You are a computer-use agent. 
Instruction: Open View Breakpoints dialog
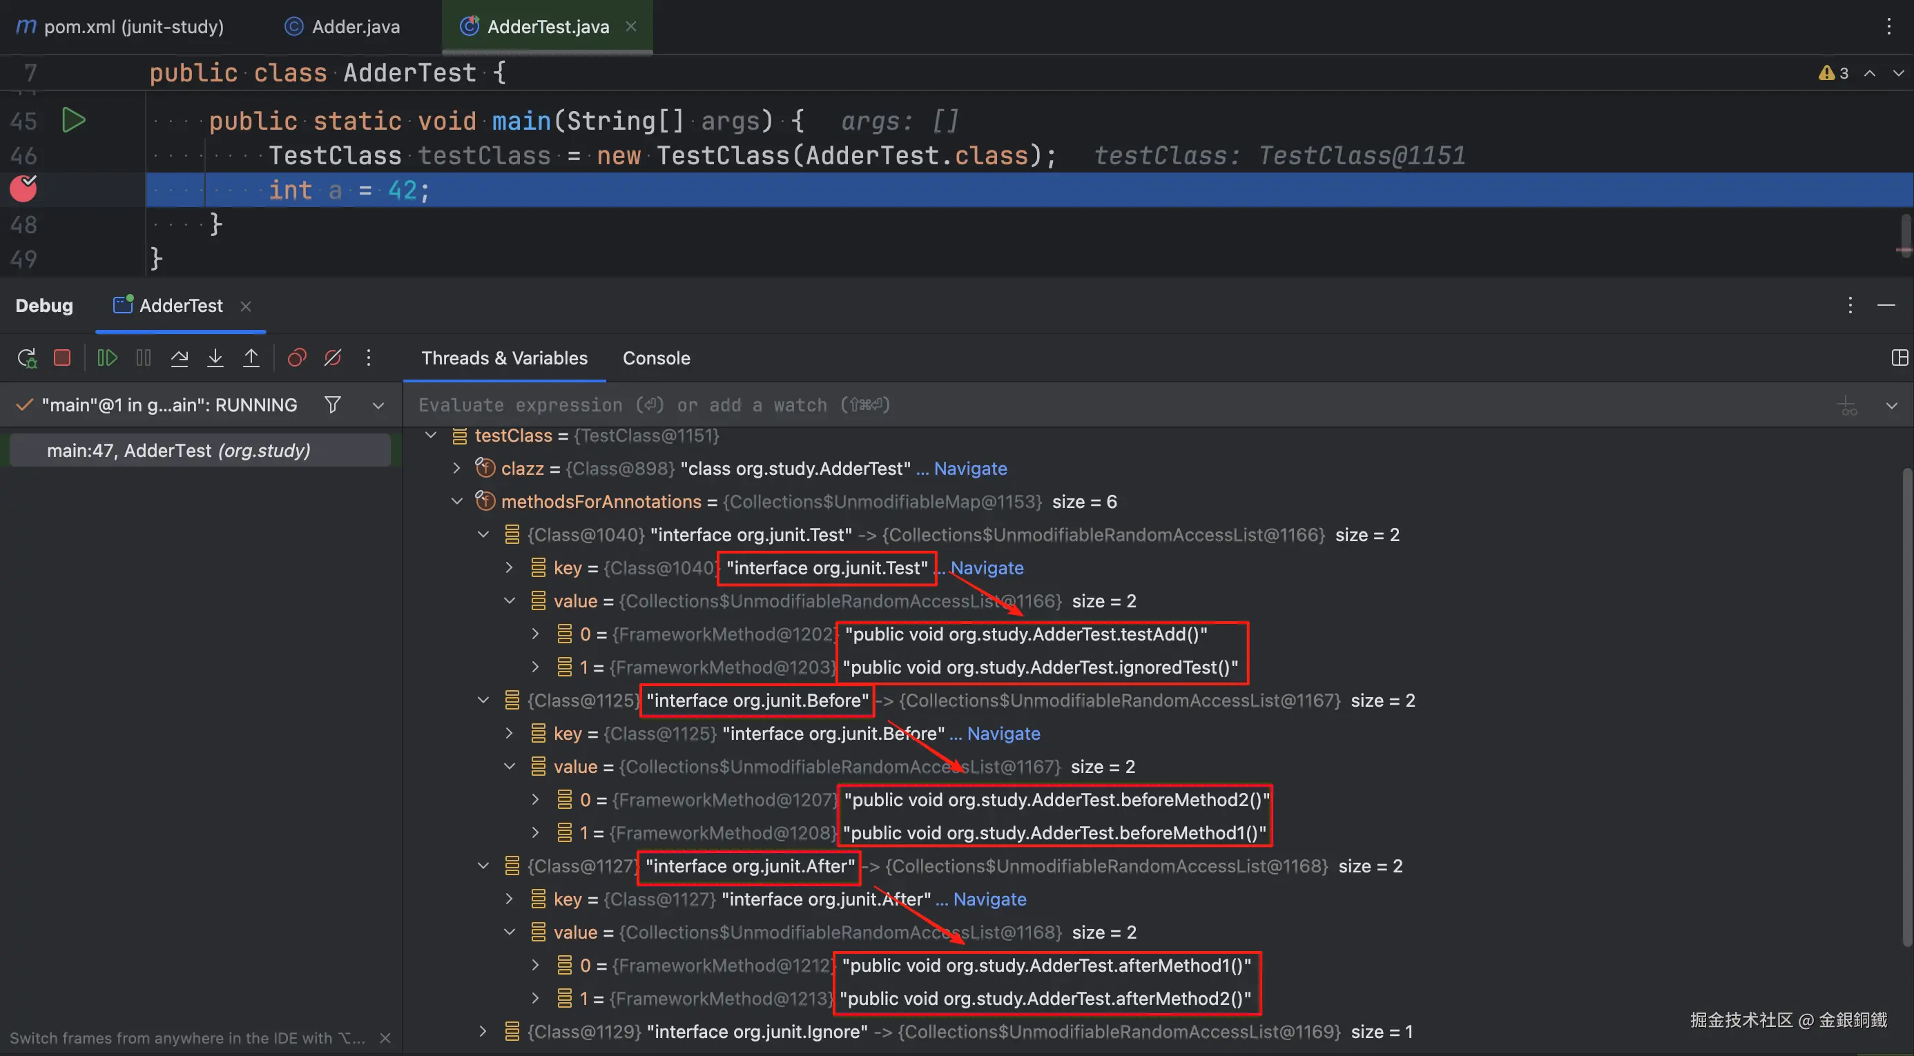[296, 358]
